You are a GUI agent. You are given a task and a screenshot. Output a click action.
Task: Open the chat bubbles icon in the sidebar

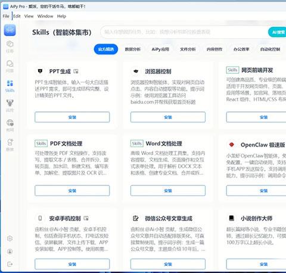click(x=10, y=64)
